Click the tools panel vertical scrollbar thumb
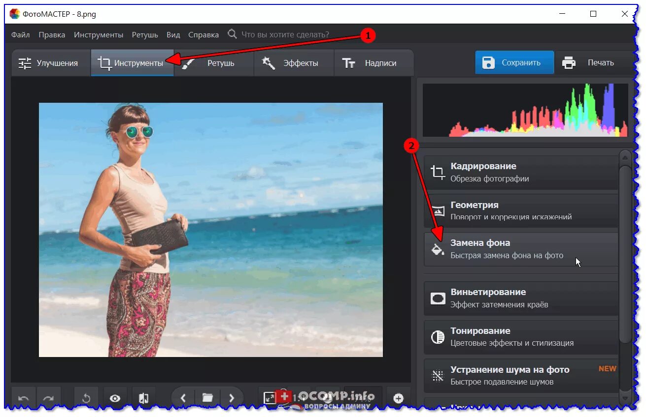Image resolution: width=646 pixels, height=417 pixels. 625,253
